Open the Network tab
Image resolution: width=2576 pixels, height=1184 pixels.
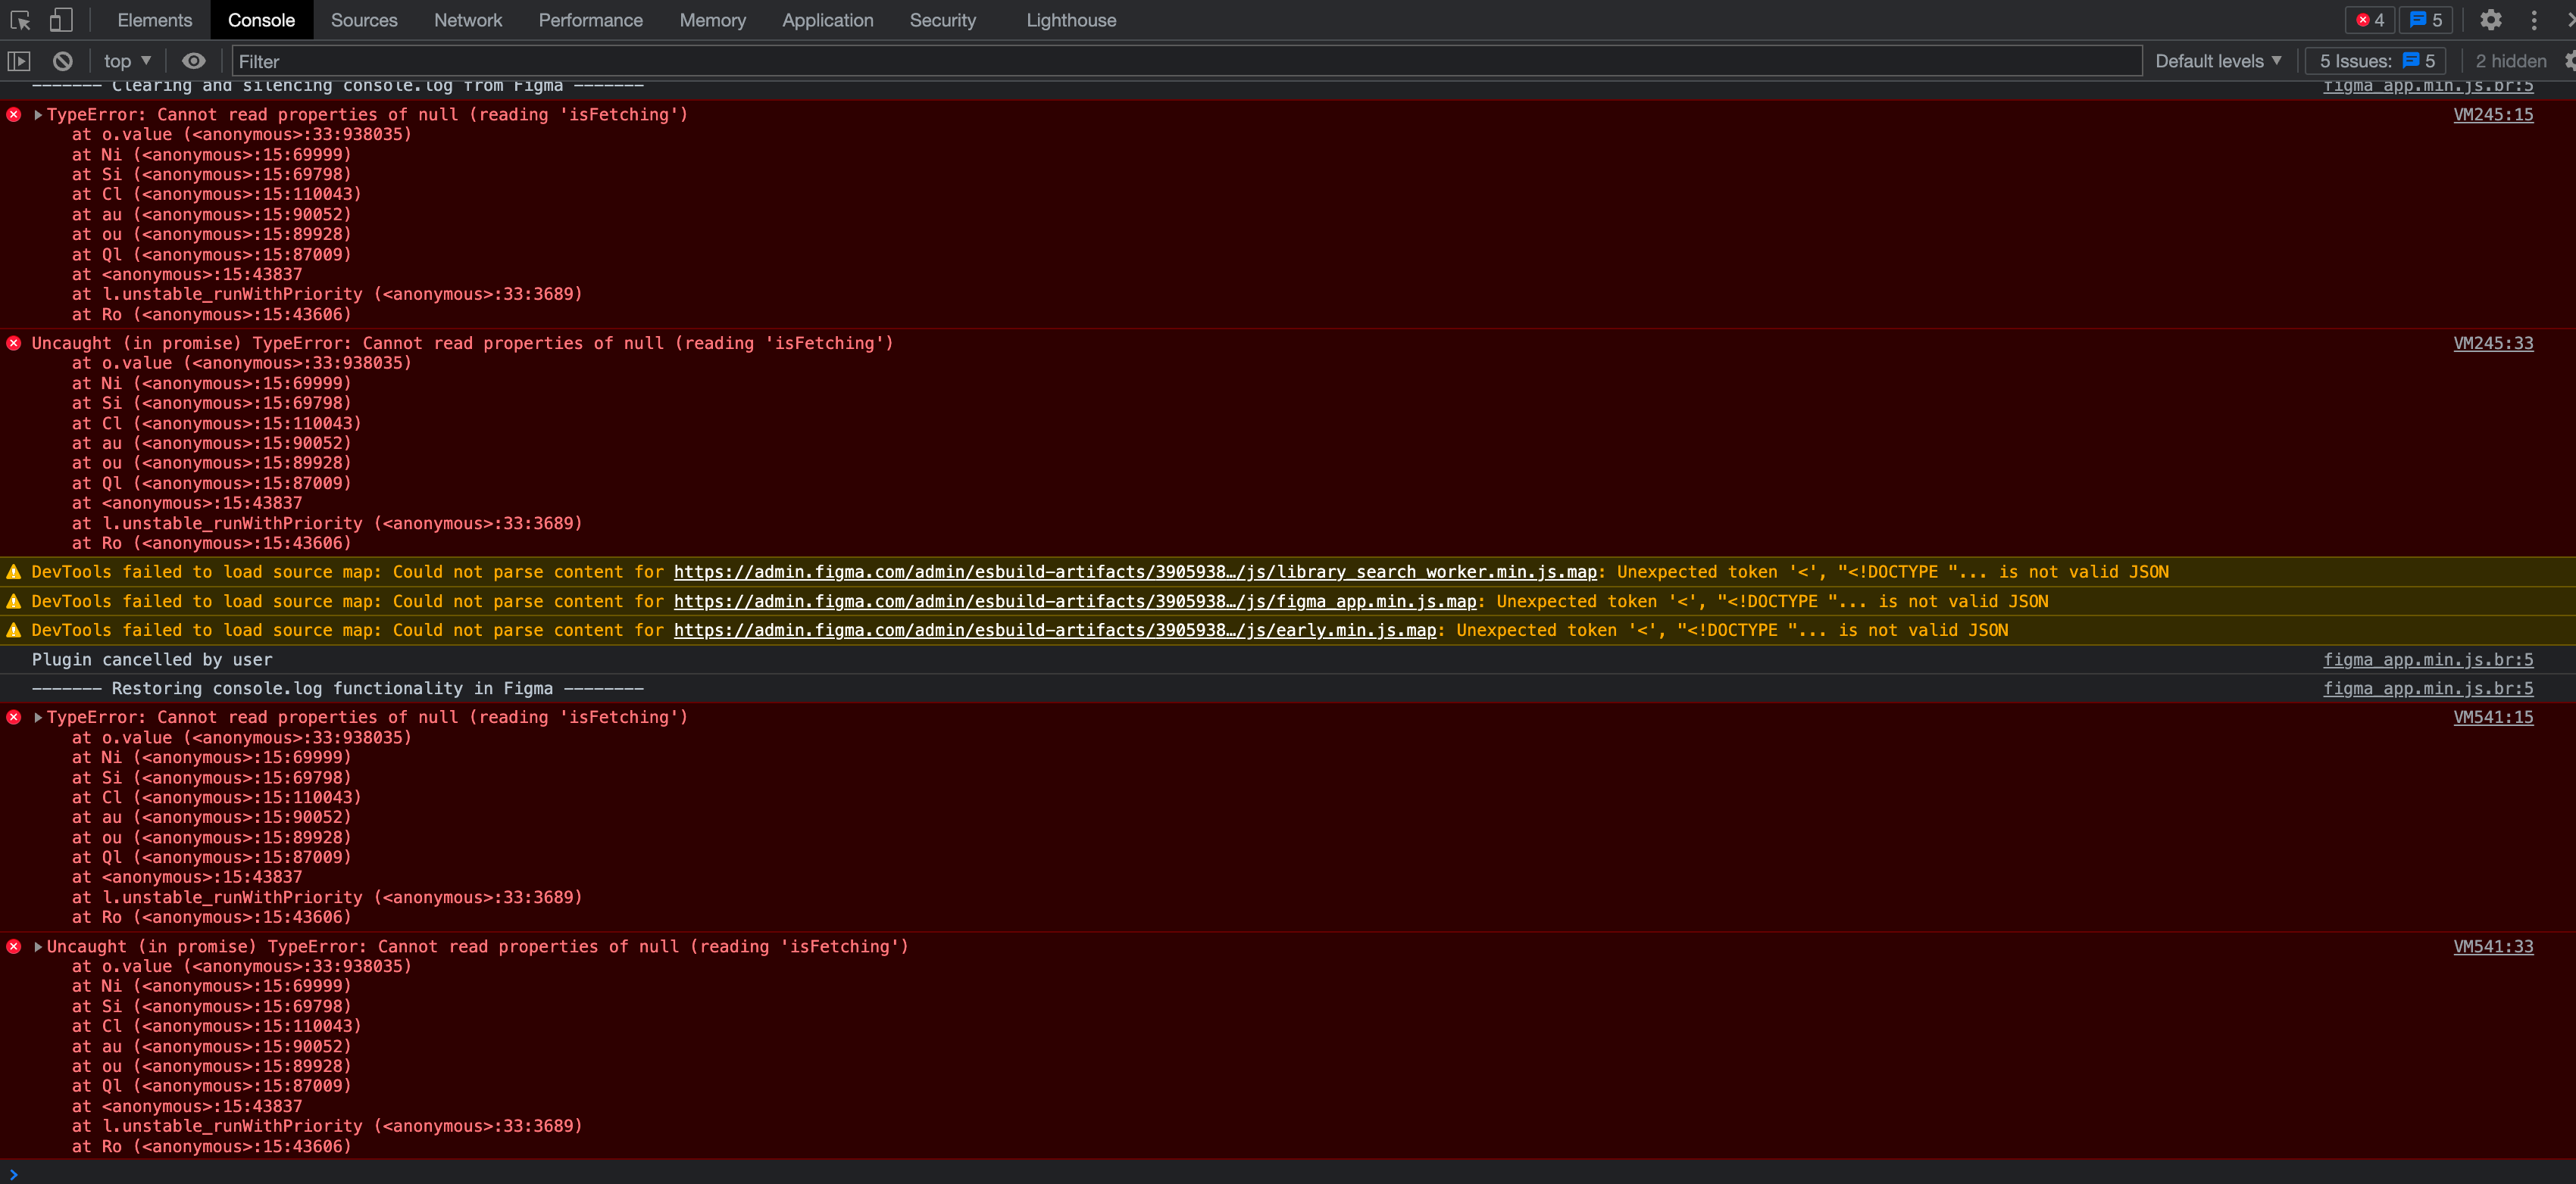tap(468, 20)
